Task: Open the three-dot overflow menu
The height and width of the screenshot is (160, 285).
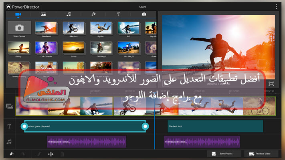Action: [x=276, y=7]
